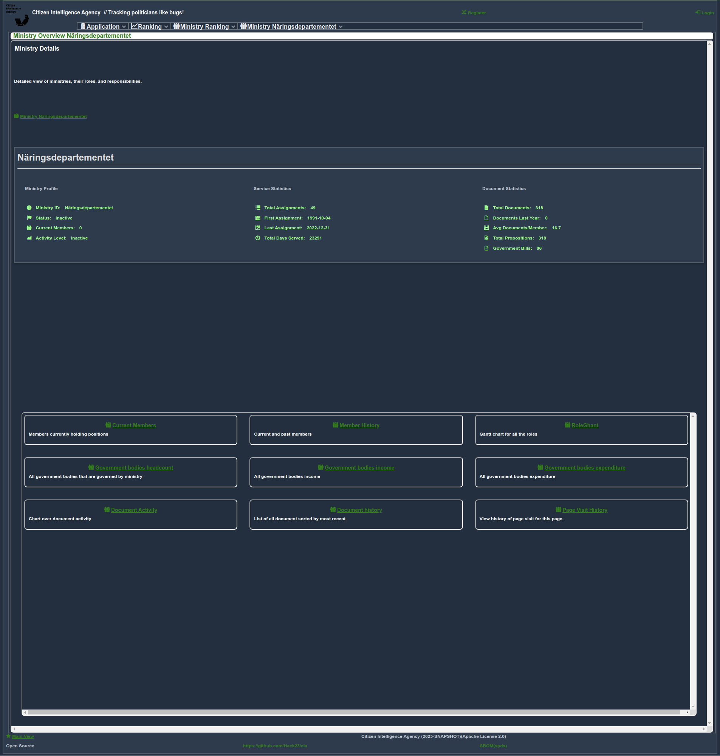Click the Ministry Näringsdepartementet menu group icon
Image resolution: width=720 pixels, height=756 pixels.
(x=243, y=26)
